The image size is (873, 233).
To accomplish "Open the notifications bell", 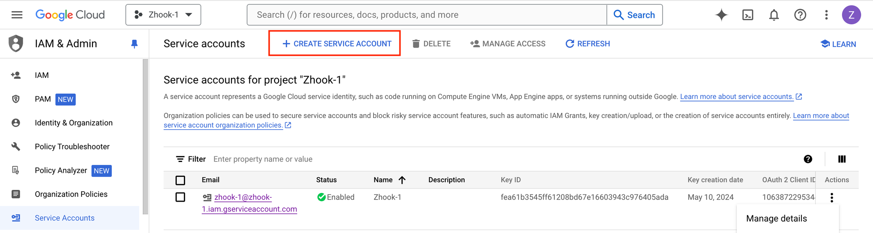I will pos(774,15).
